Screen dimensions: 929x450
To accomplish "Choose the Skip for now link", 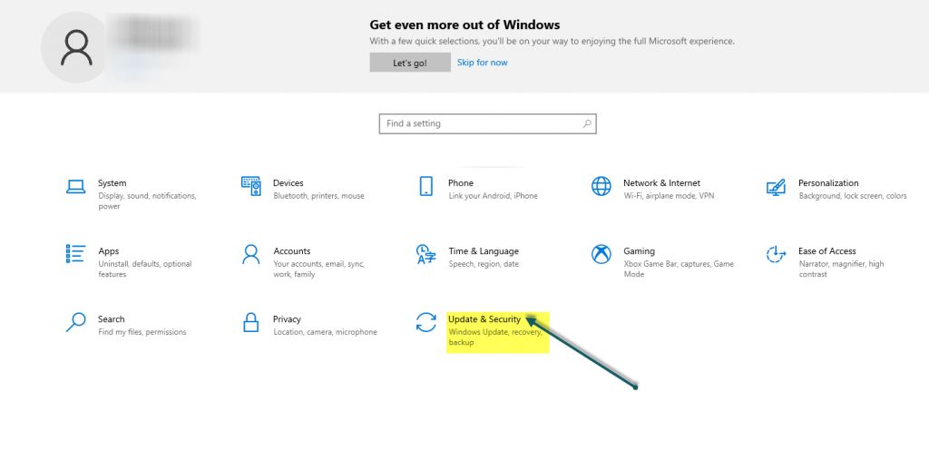I will pyautogui.click(x=483, y=63).
